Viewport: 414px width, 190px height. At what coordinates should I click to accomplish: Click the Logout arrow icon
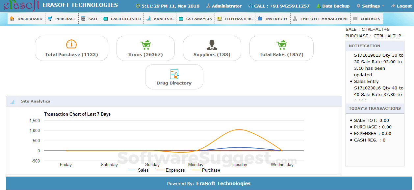[393, 6]
